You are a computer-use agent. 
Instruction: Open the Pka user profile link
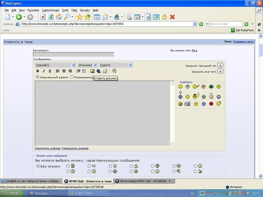[x=194, y=51]
